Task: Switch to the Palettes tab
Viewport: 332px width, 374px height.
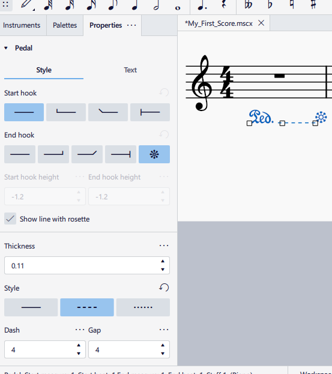Action: [65, 25]
